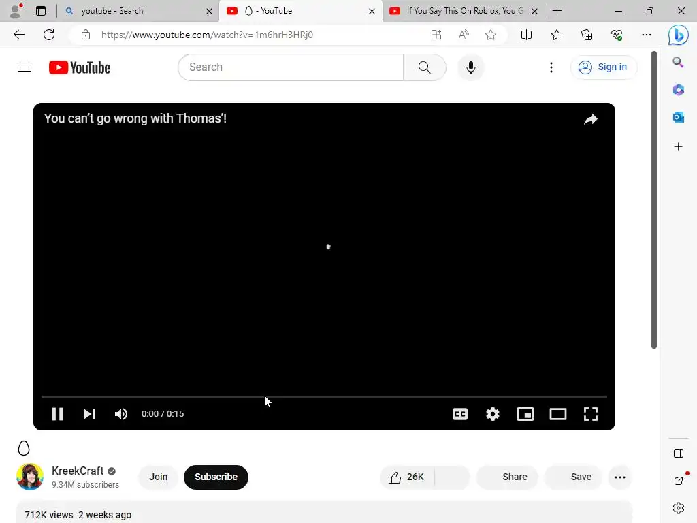Enable miniplayer mode
This screenshot has width=697, height=523.
525,414
